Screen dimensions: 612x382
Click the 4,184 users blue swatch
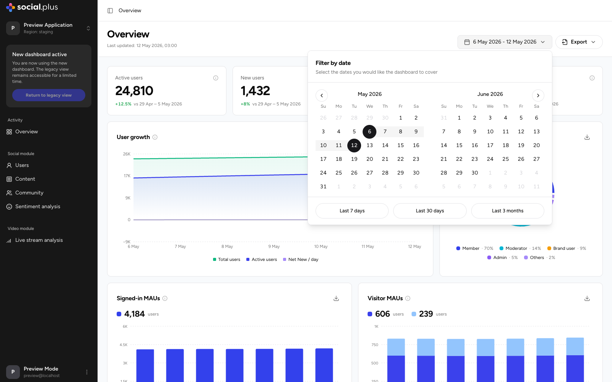(x=119, y=314)
